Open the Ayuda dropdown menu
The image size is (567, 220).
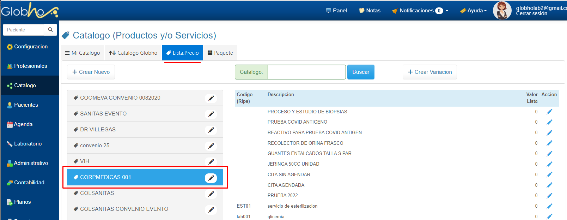click(474, 11)
